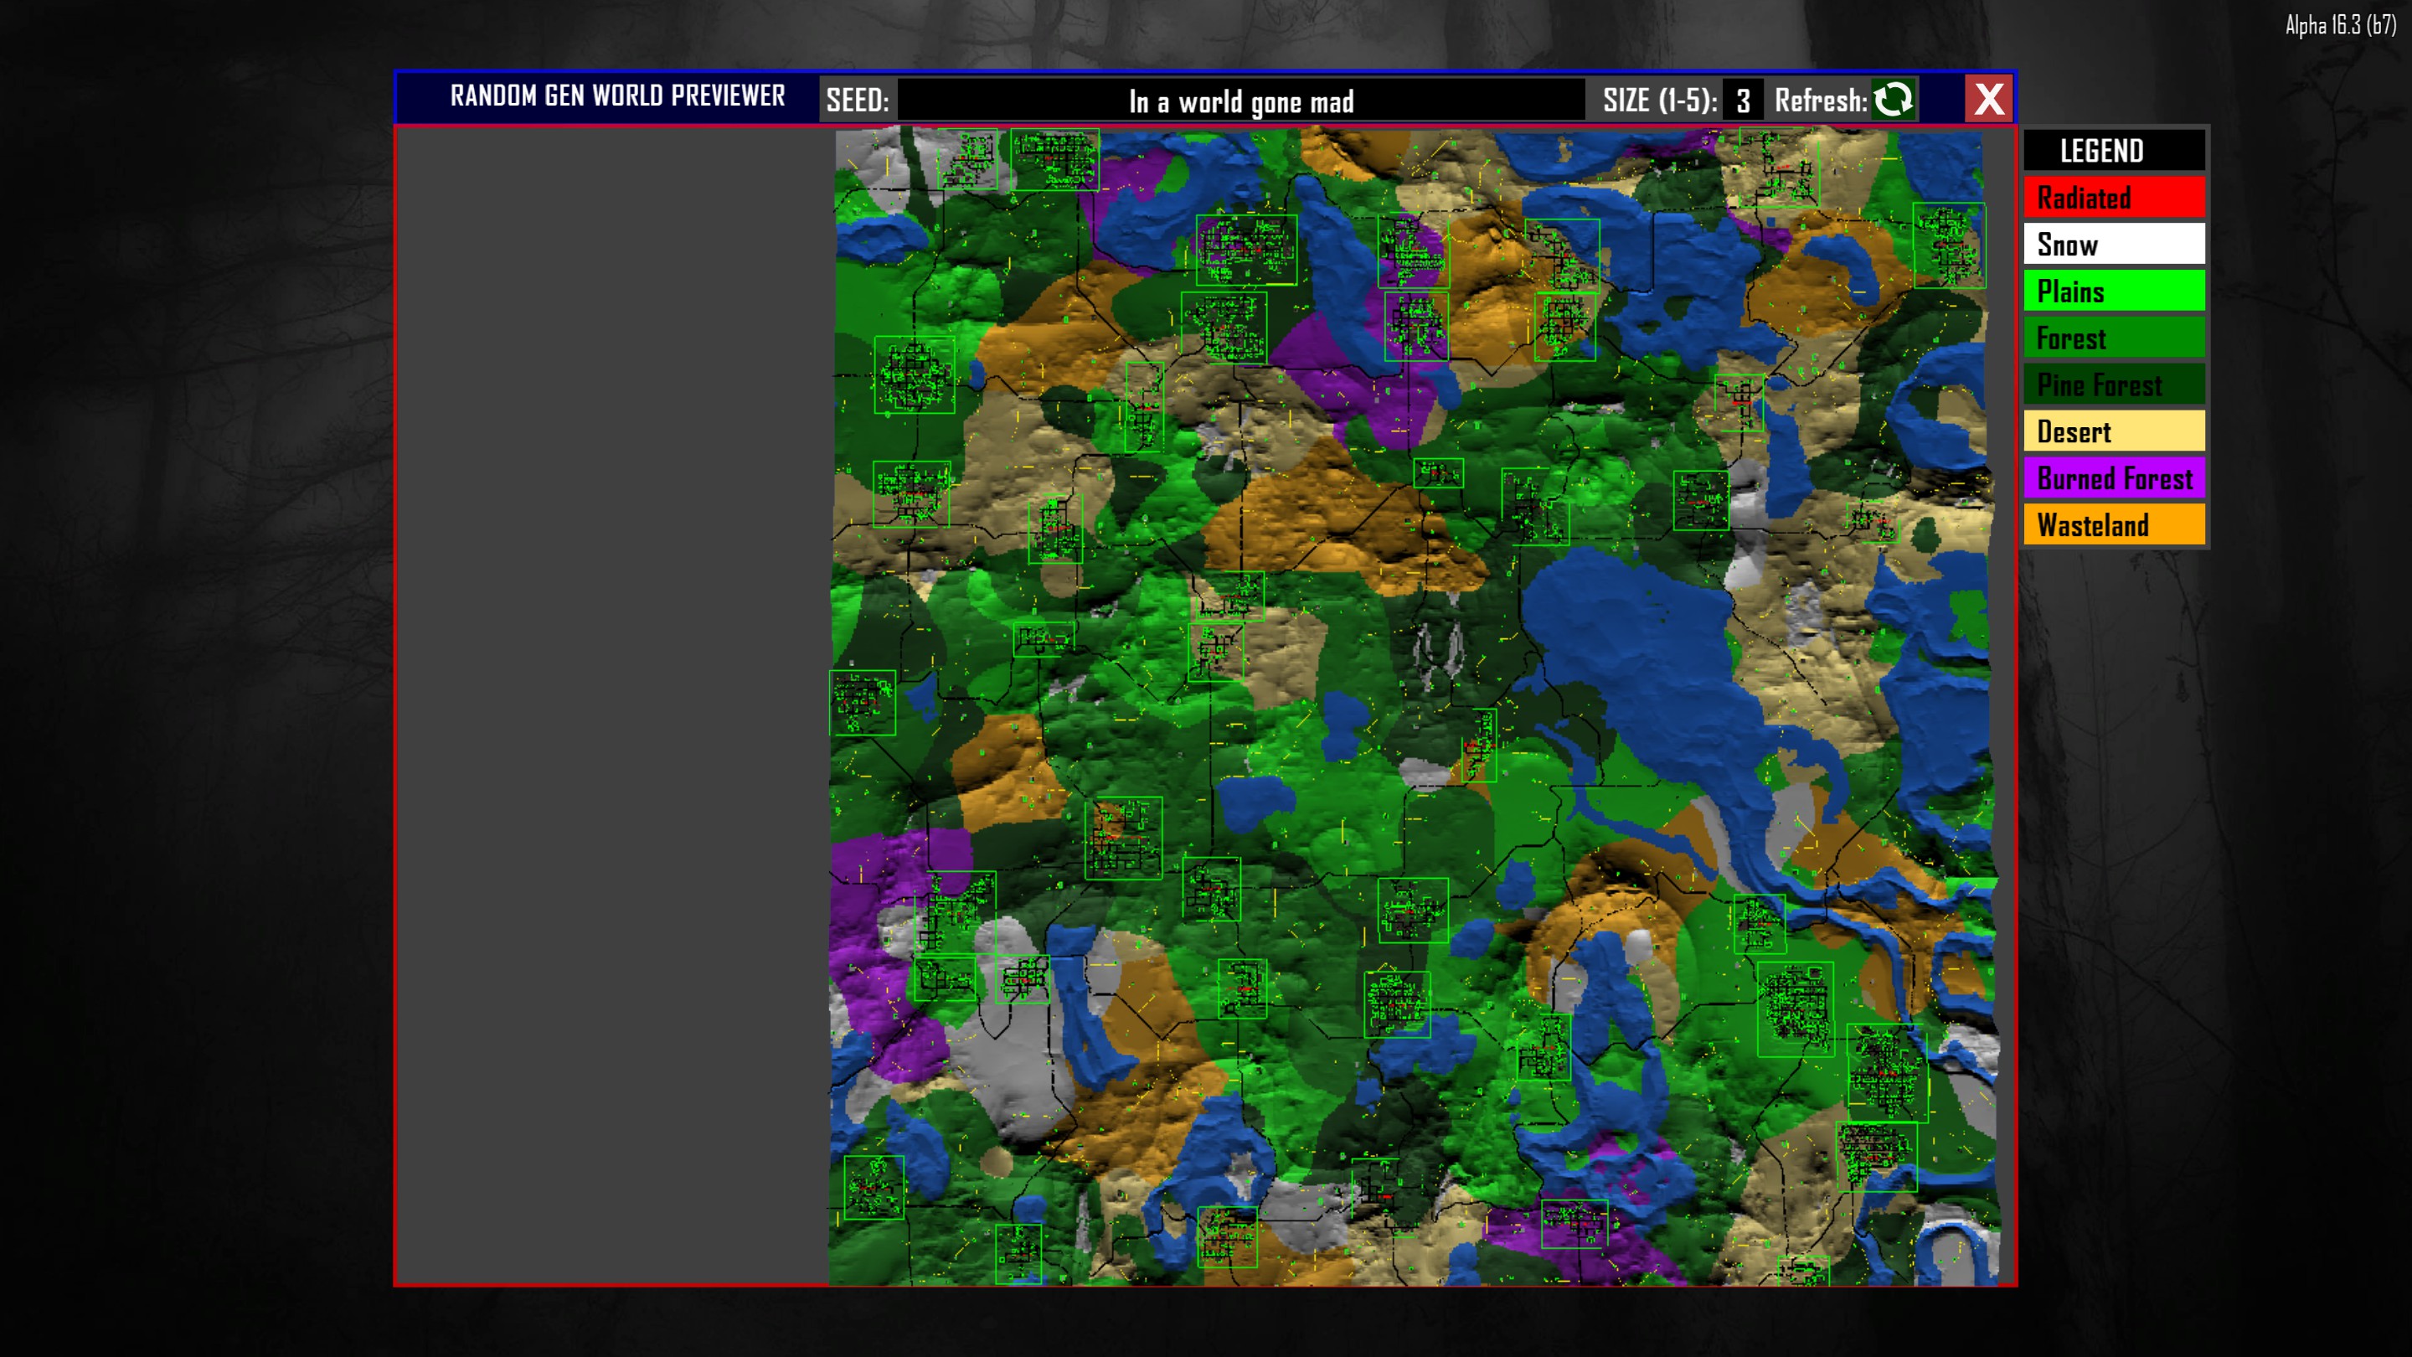Close the world previewer with the X
This screenshot has height=1357, width=2412.
pos(1989,98)
